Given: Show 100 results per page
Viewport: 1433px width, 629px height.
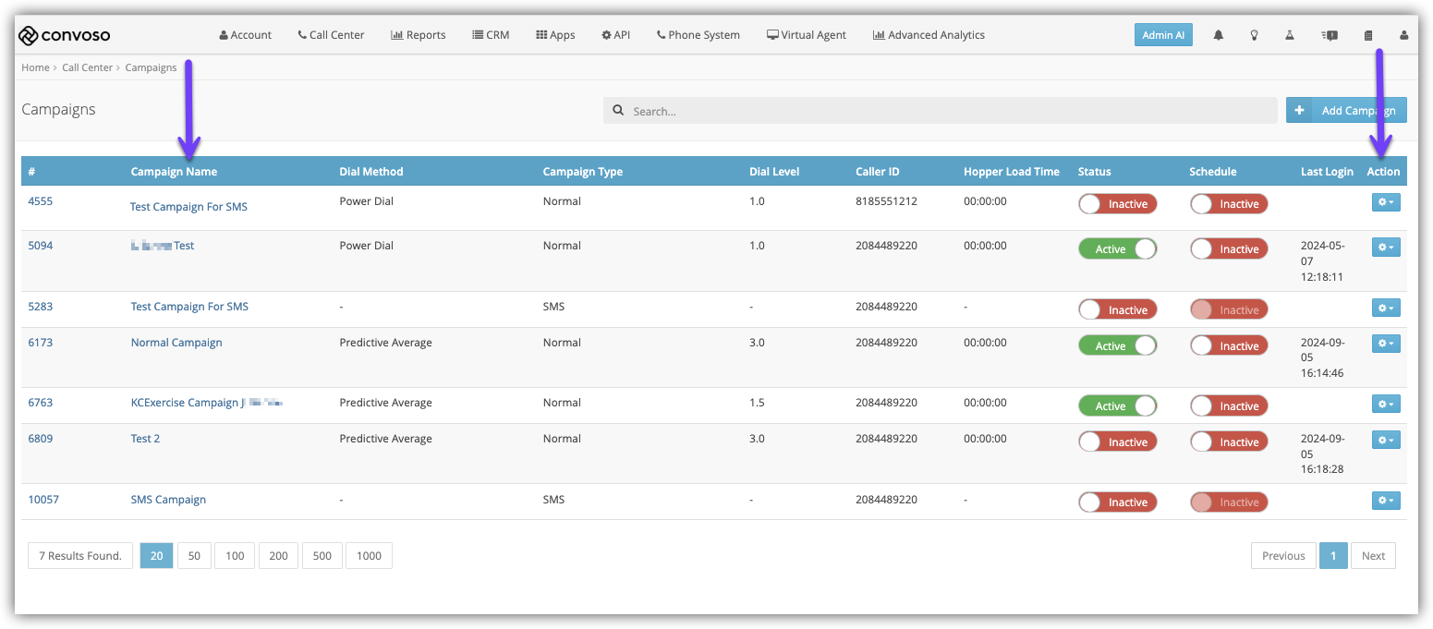Looking at the screenshot, I should 235,555.
